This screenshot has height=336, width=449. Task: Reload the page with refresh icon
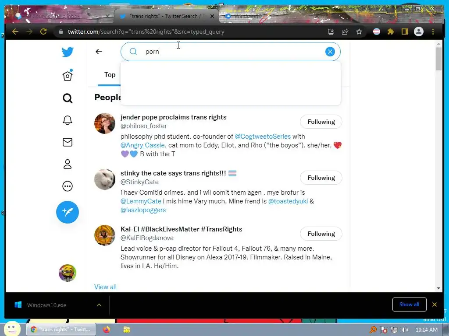coord(43,31)
